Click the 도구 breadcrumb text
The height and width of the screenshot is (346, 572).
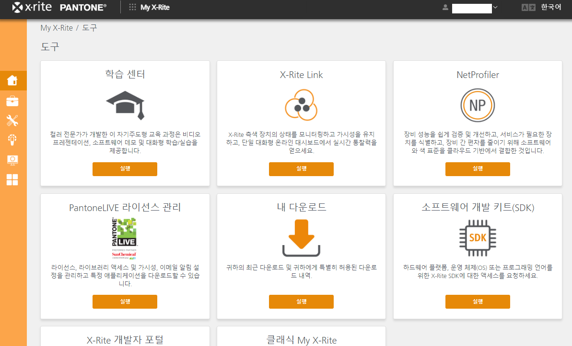89,28
